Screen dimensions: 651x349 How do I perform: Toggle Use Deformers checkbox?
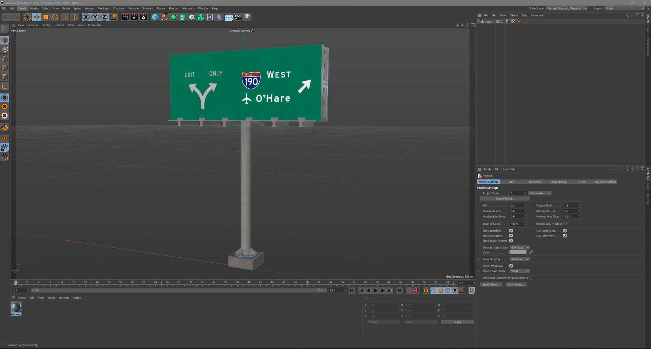[565, 236]
